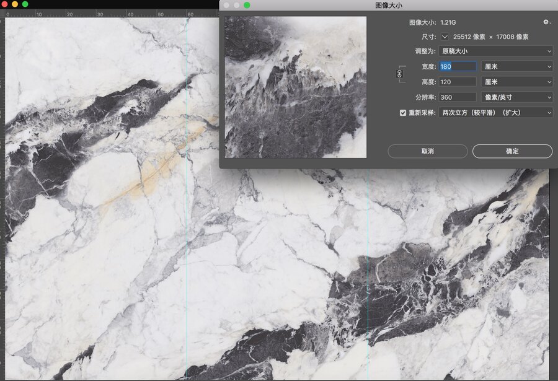Viewport: 558px width, 381px height.
Task: Minimize the document window with yellow button
Action: (x=15, y=4)
